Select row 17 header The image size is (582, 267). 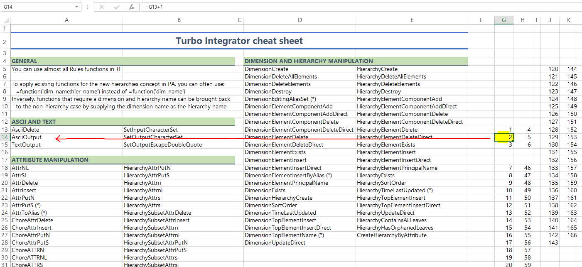pyautogui.click(x=5, y=160)
